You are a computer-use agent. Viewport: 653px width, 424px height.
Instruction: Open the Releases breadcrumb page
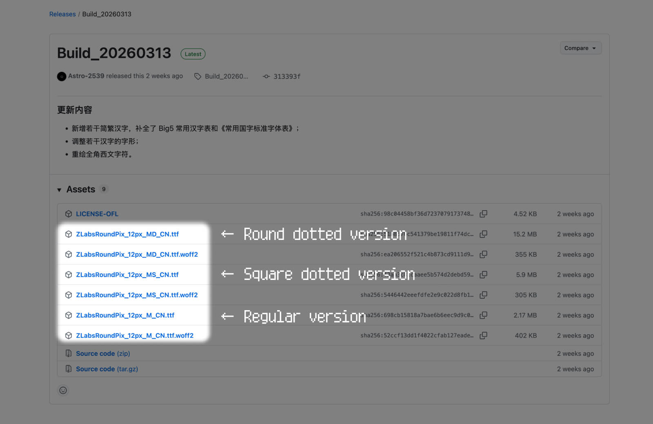tap(62, 14)
